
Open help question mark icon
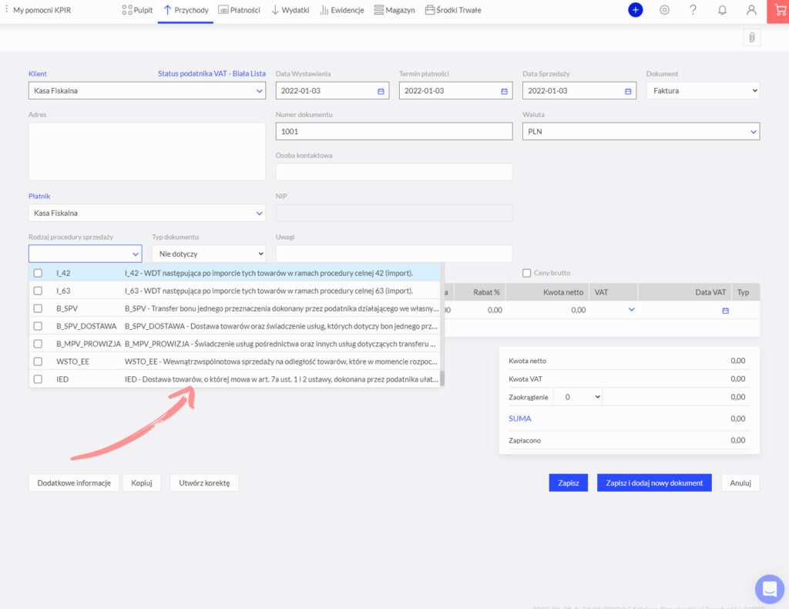pos(693,9)
